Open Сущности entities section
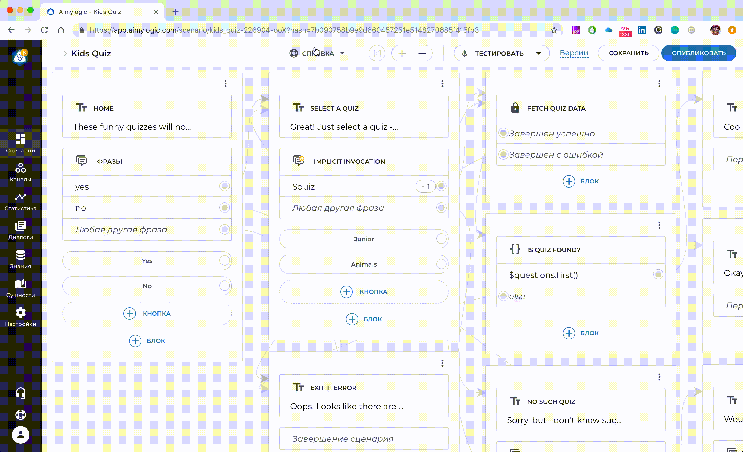The height and width of the screenshot is (452, 743). (20, 288)
